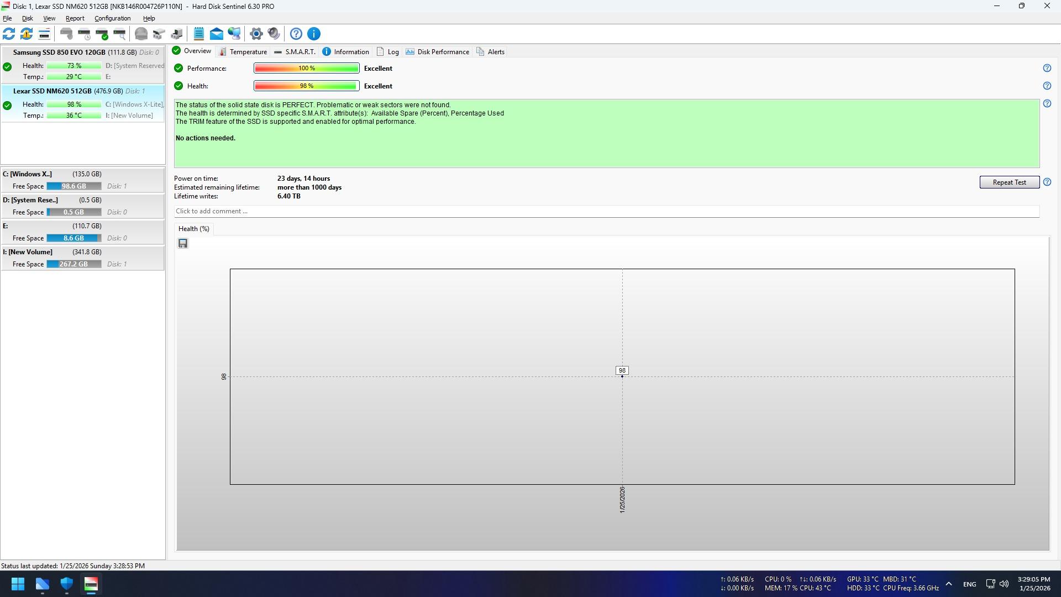
Task: Click the add comment field
Action: pyautogui.click(x=606, y=211)
